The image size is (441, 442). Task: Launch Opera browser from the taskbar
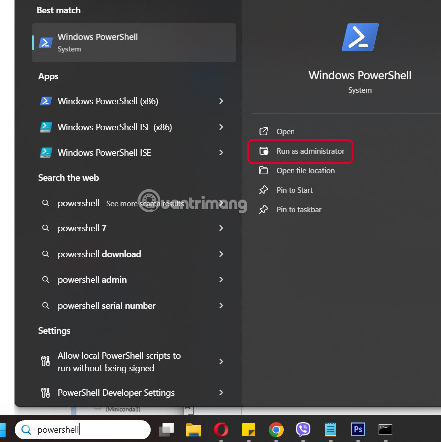point(221,429)
